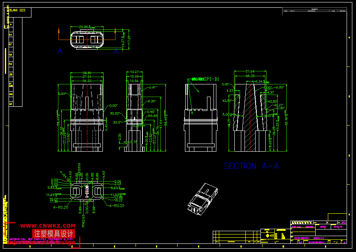Click the SECTION A-A label
Viewport: 356px width, 252px height.
251,166
